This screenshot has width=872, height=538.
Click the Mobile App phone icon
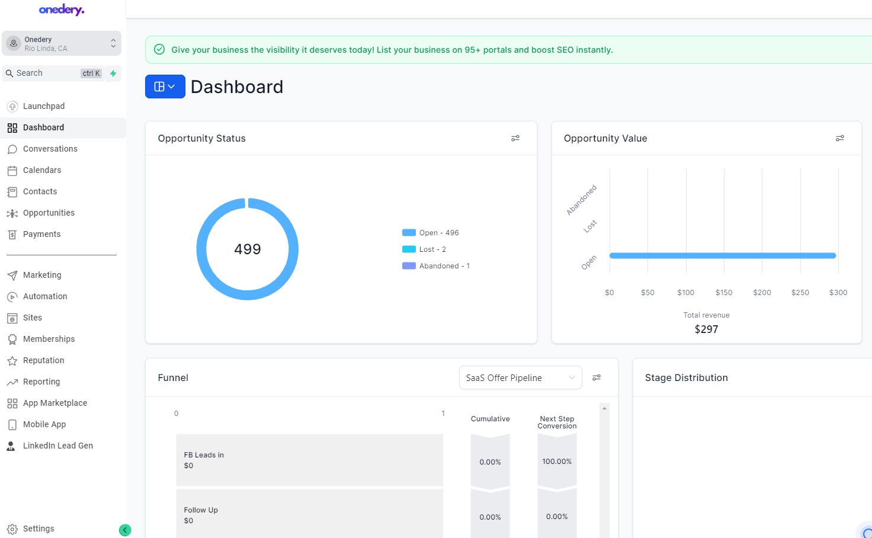tap(12, 425)
